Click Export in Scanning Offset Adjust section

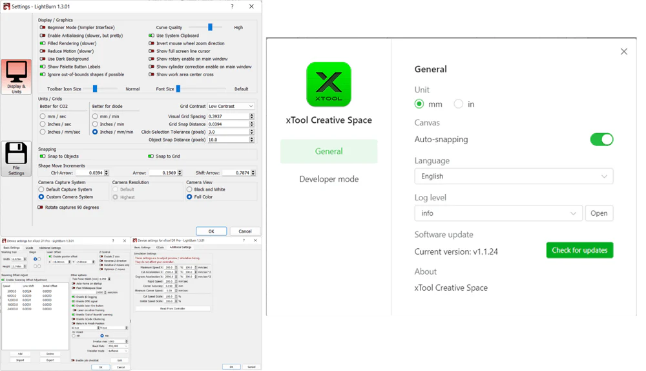(x=50, y=360)
